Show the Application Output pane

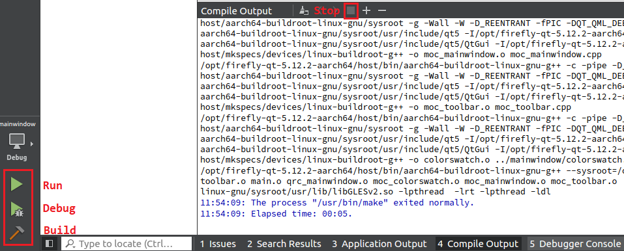[379, 244]
